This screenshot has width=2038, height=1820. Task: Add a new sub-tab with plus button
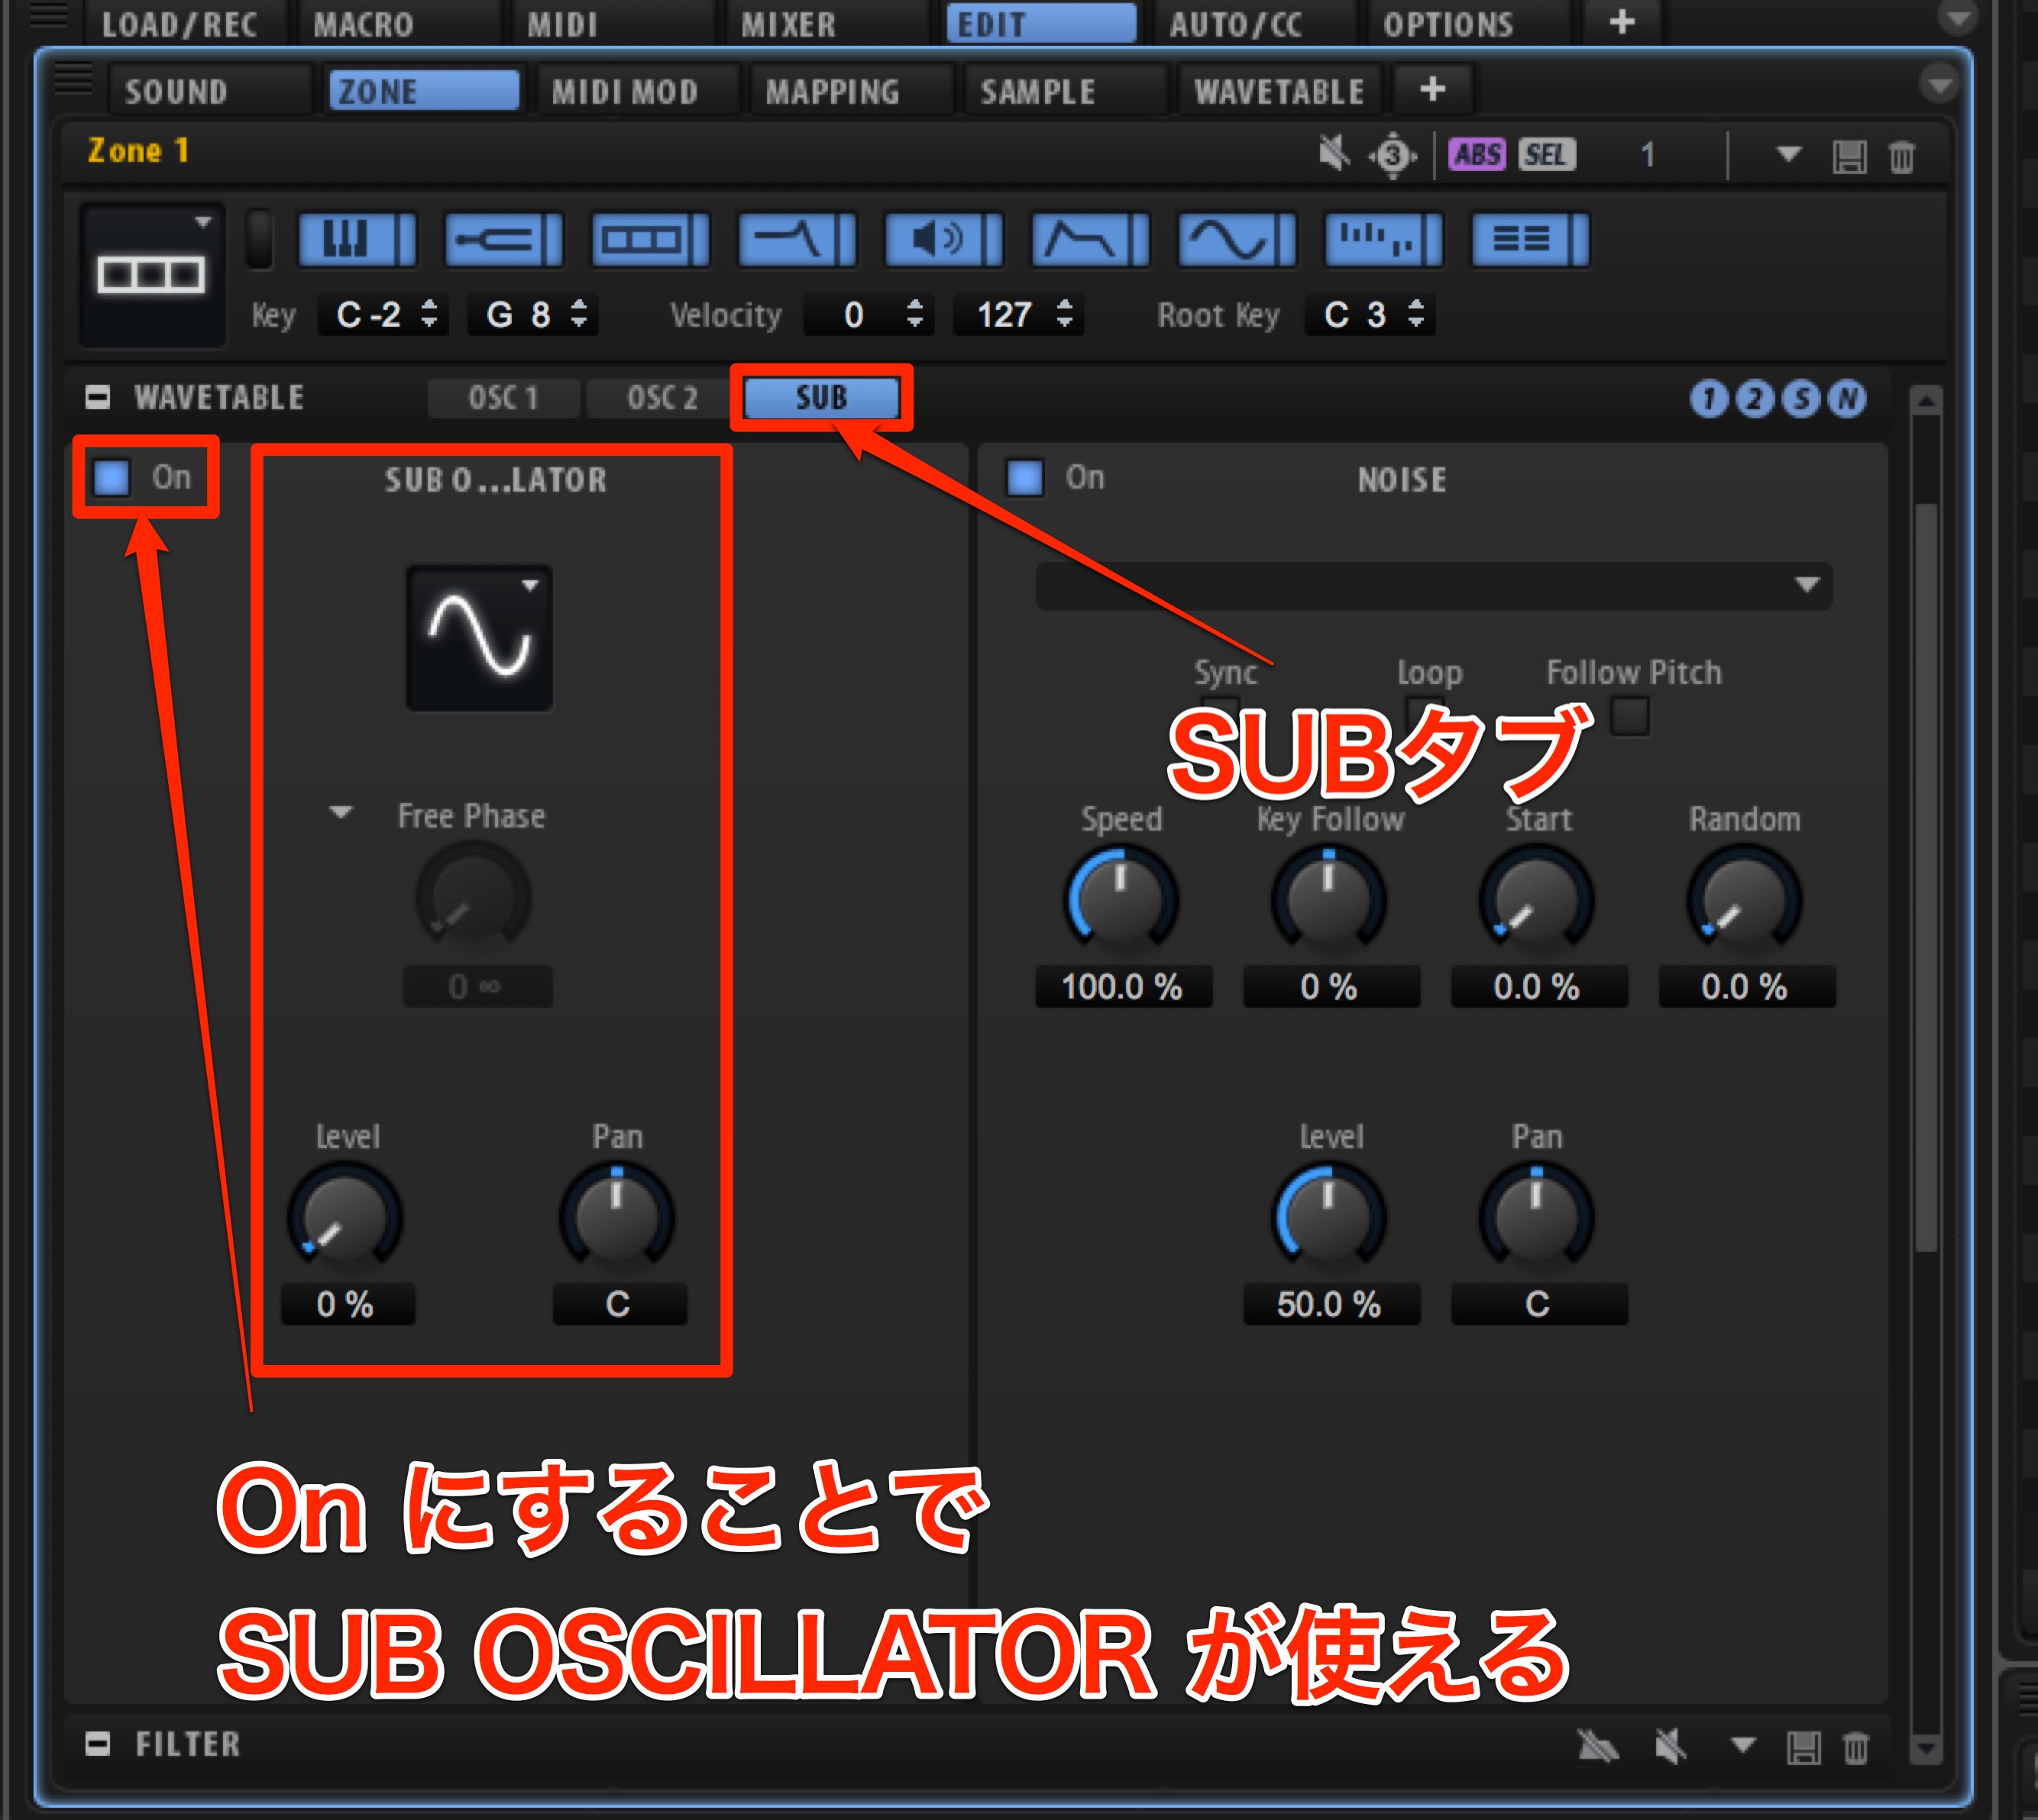[1431, 90]
